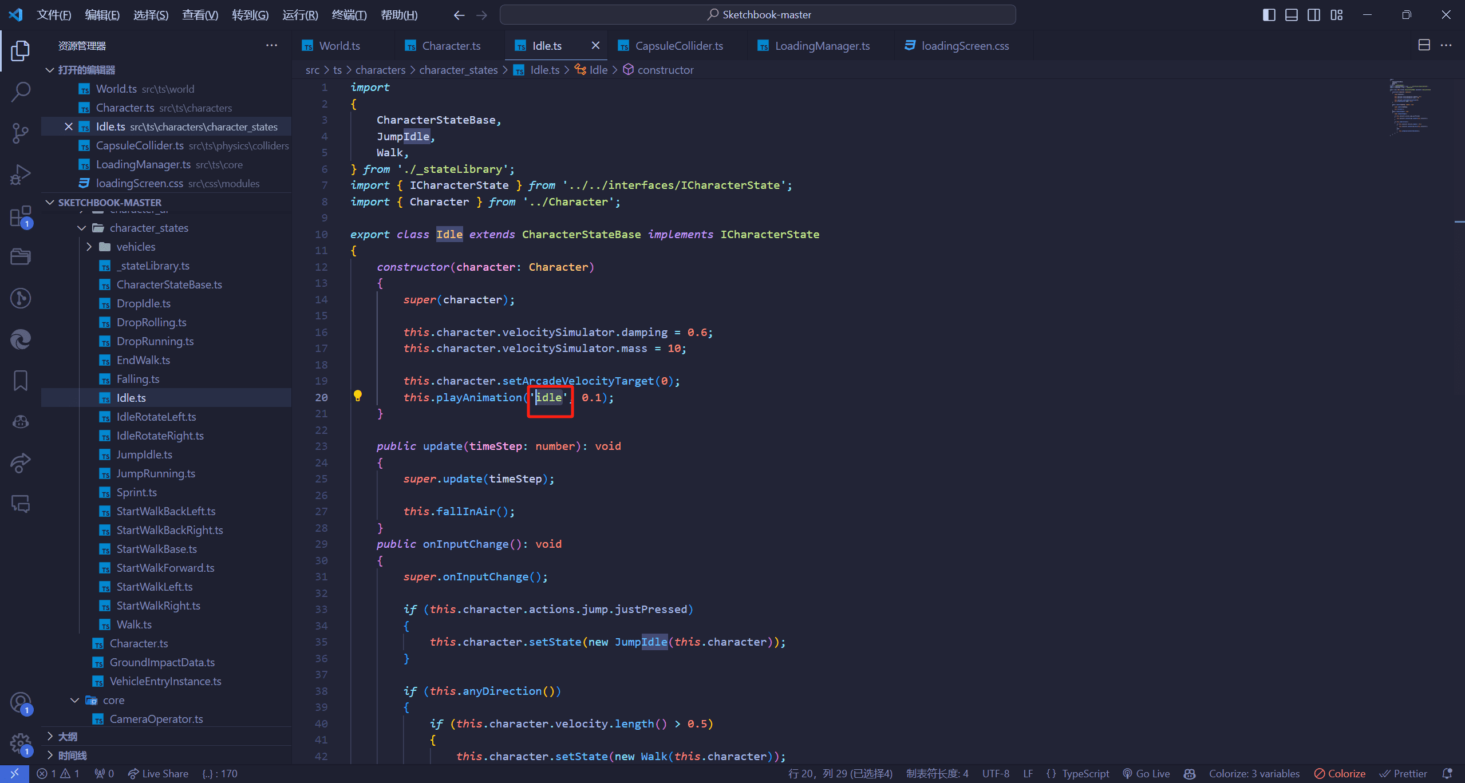Open the Run and Debug view

tap(21, 175)
